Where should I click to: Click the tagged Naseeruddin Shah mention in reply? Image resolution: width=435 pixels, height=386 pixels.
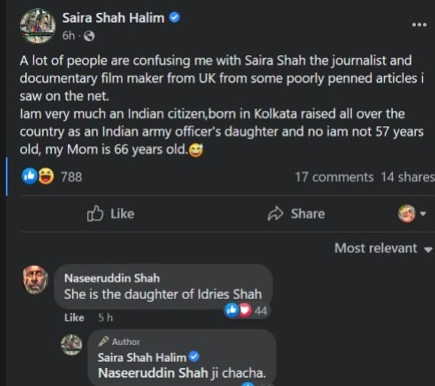click(153, 373)
